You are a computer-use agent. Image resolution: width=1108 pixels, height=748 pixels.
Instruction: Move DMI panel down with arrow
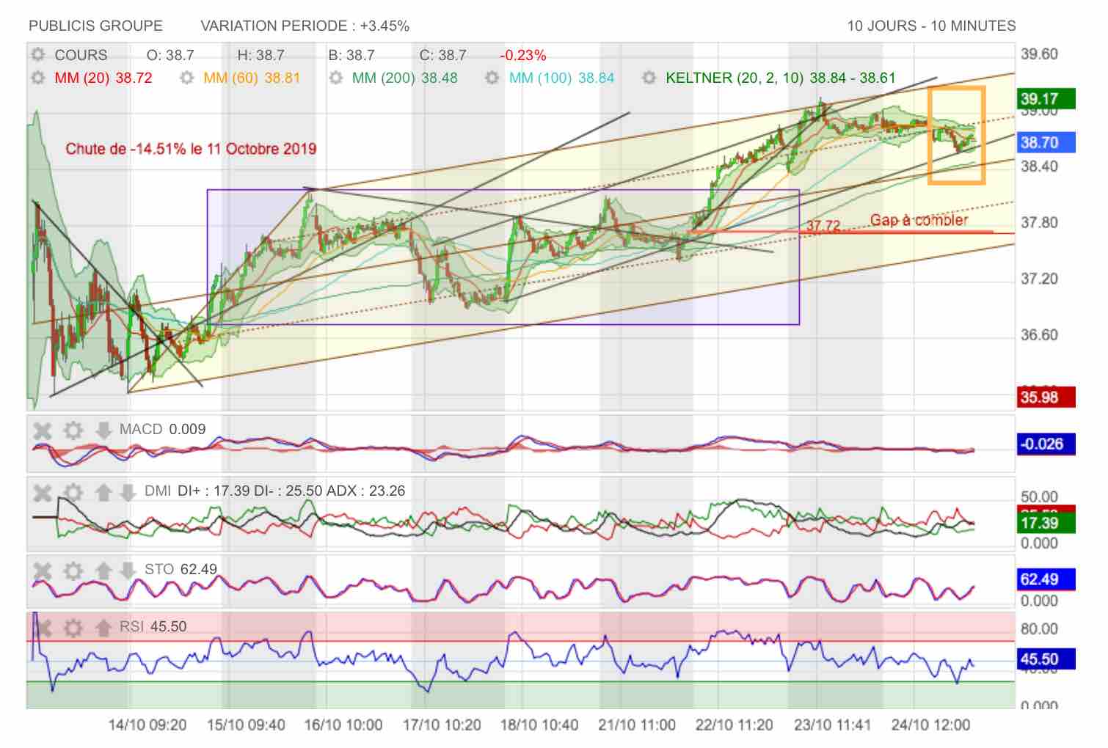point(128,492)
